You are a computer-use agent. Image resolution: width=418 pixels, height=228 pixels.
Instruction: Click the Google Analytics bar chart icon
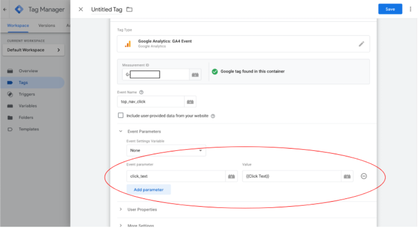pos(128,44)
